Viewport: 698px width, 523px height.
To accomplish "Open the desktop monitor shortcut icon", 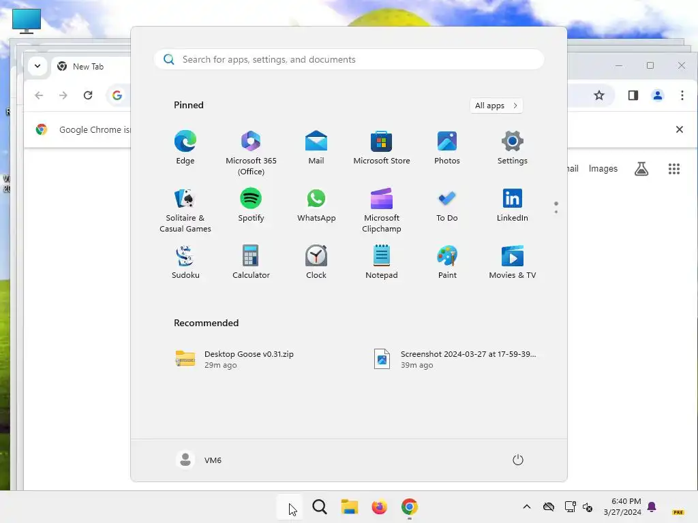I will click(x=27, y=21).
